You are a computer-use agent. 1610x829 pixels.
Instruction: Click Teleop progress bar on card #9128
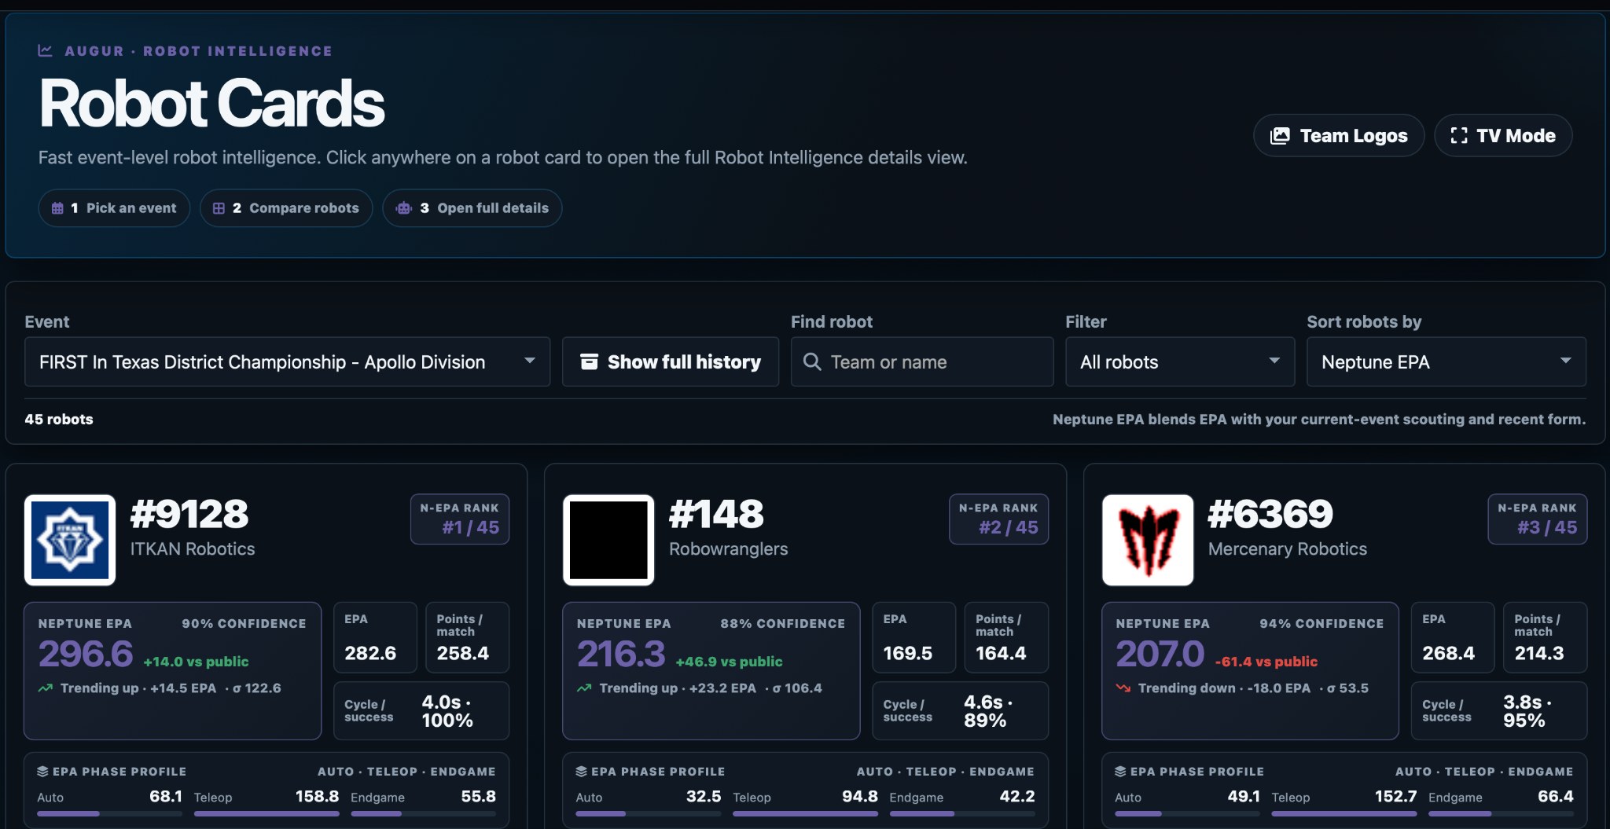coord(266,813)
